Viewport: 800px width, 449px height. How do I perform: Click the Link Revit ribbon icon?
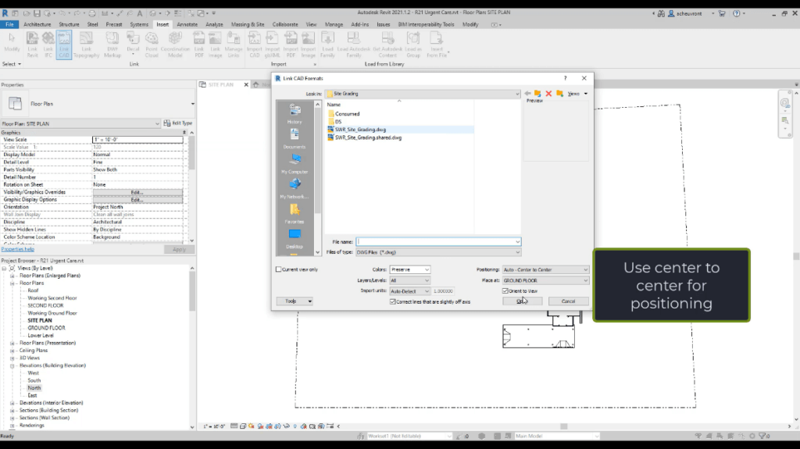32,44
